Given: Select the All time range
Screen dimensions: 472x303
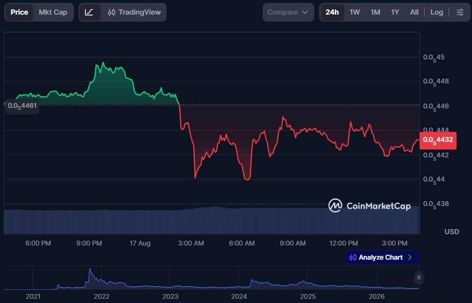Looking at the screenshot, I should pyautogui.click(x=414, y=12).
